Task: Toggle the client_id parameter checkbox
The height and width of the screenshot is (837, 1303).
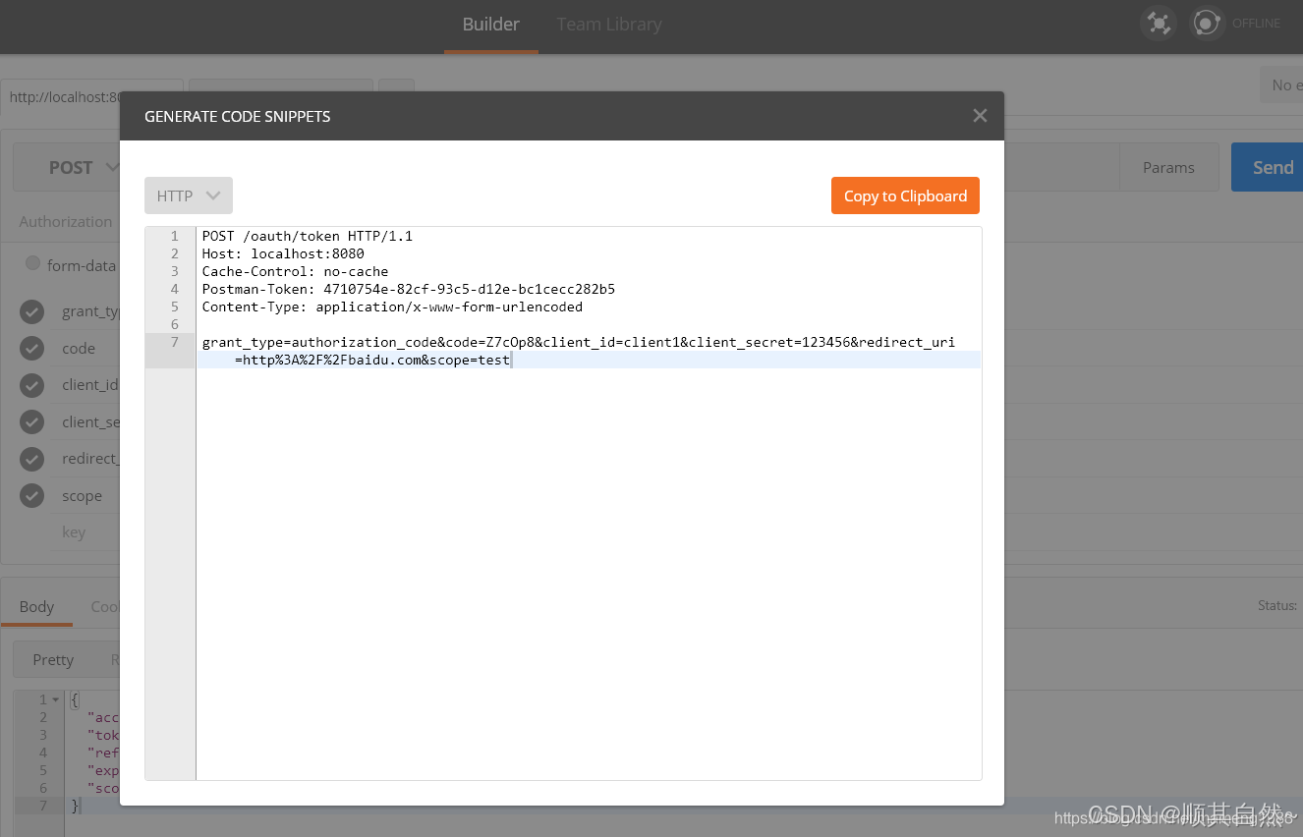Action: 30,385
